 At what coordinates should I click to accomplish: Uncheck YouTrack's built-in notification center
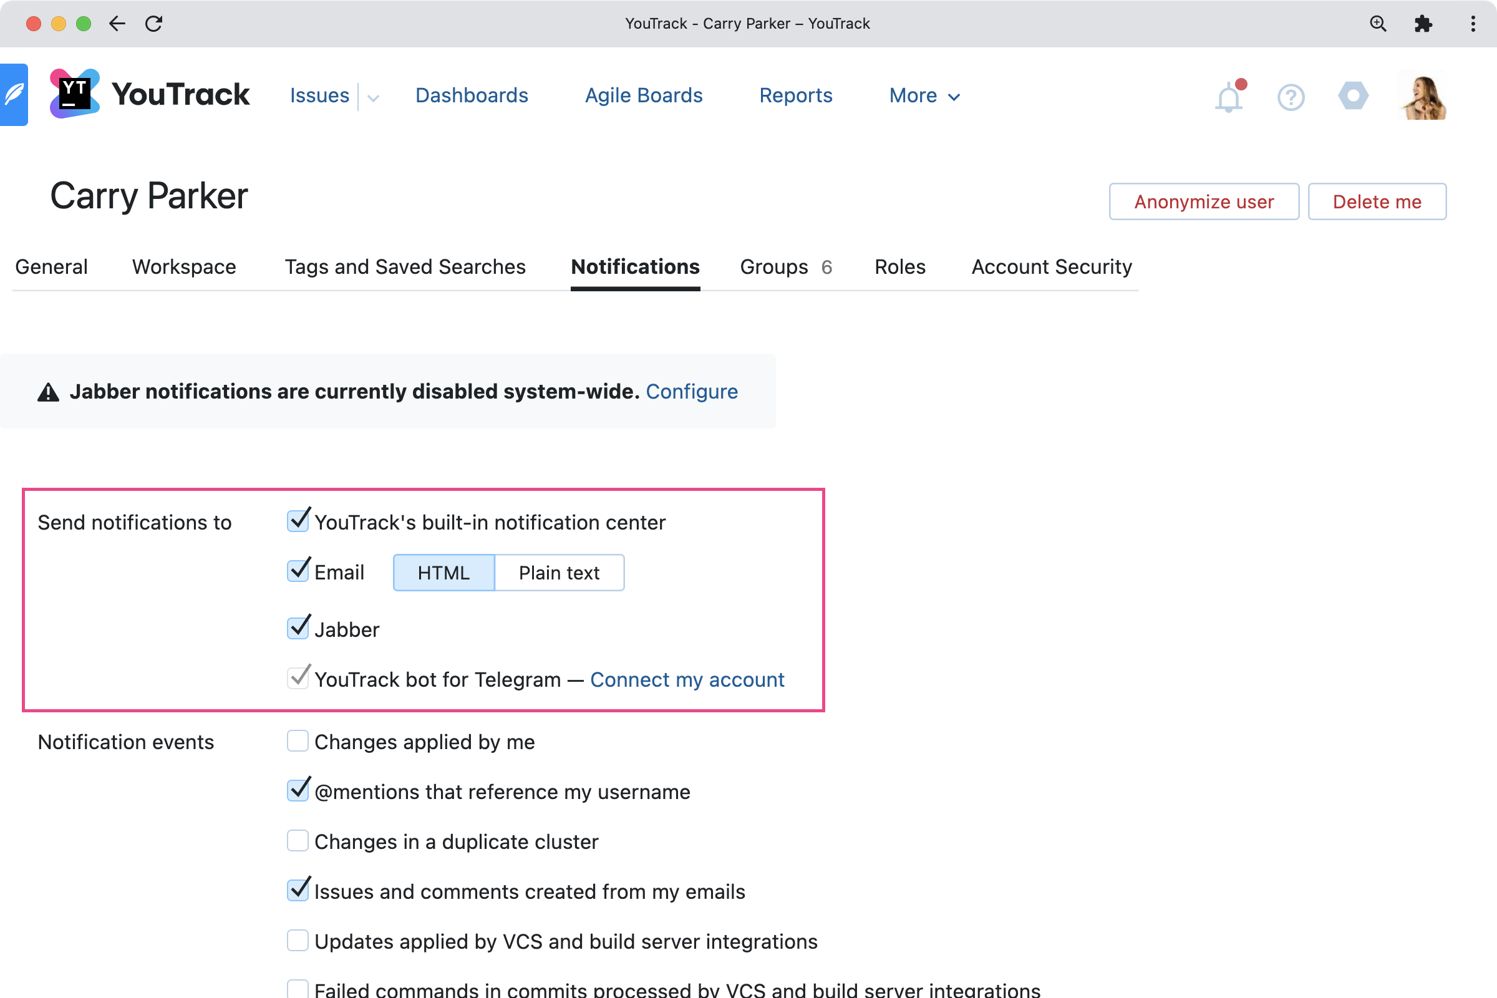(x=298, y=521)
